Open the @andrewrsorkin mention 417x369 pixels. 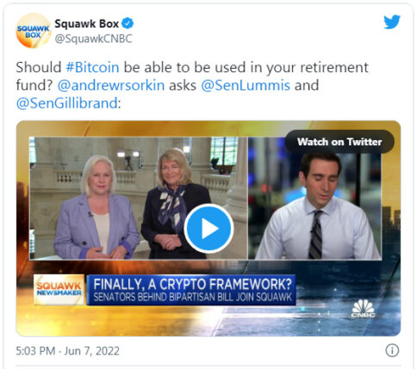click(x=111, y=85)
